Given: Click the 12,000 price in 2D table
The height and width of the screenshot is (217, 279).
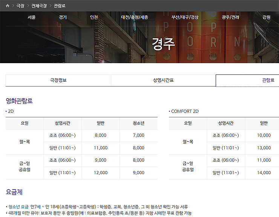Looking at the screenshot, I should tap(101, 173).
